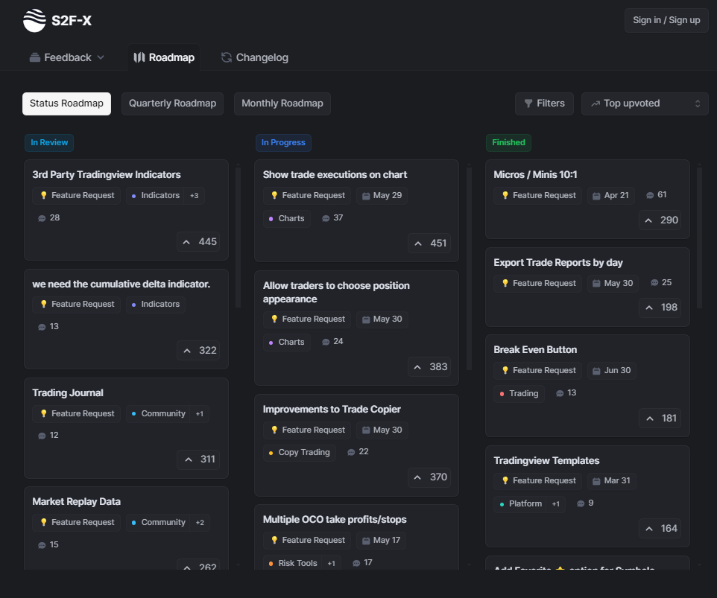Click the +1 tags on Trading Journal card

click(199, 414)
